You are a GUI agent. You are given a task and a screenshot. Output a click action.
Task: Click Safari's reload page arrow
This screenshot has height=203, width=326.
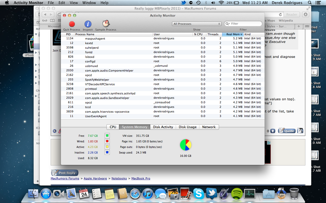[x=280, y=15]
